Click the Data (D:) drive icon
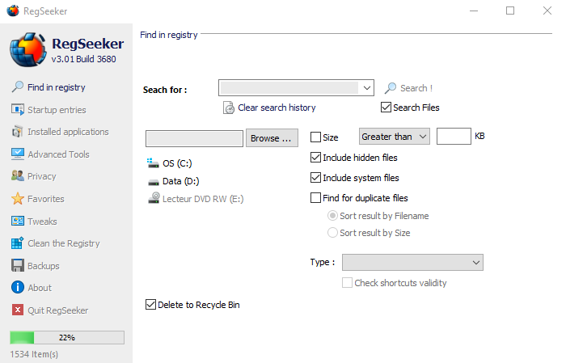The image size is (566, 363). click(154, 182)
